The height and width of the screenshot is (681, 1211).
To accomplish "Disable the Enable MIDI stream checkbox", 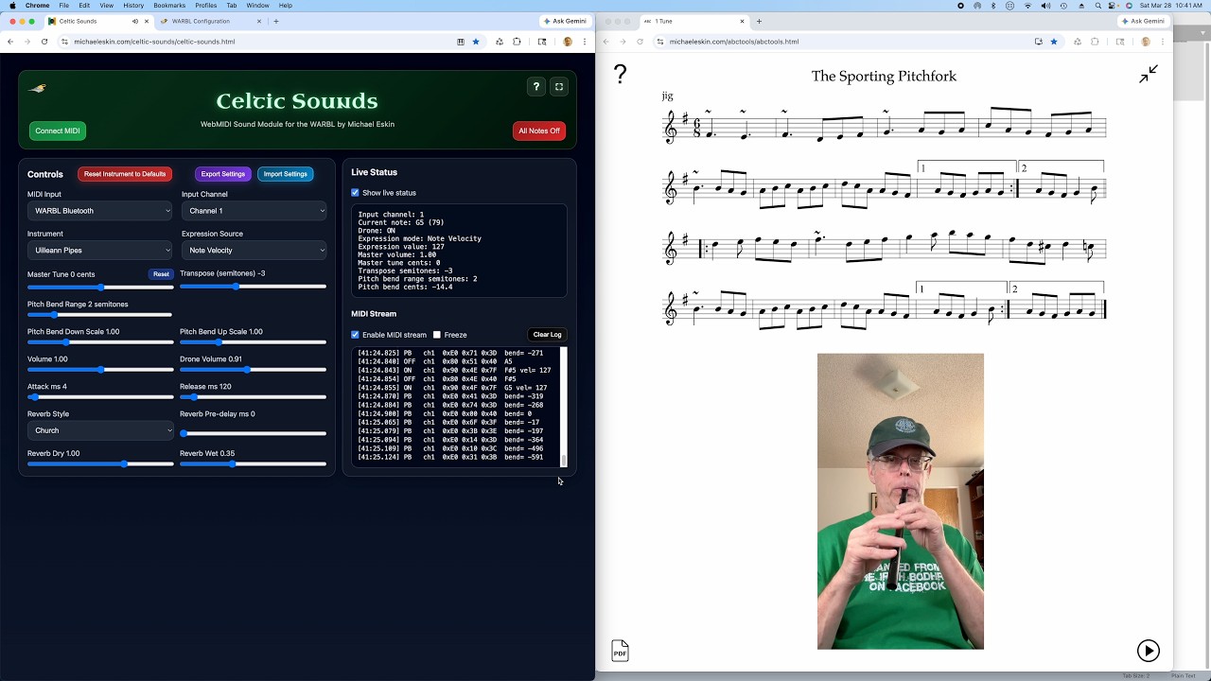I will (x=356, y=335).
